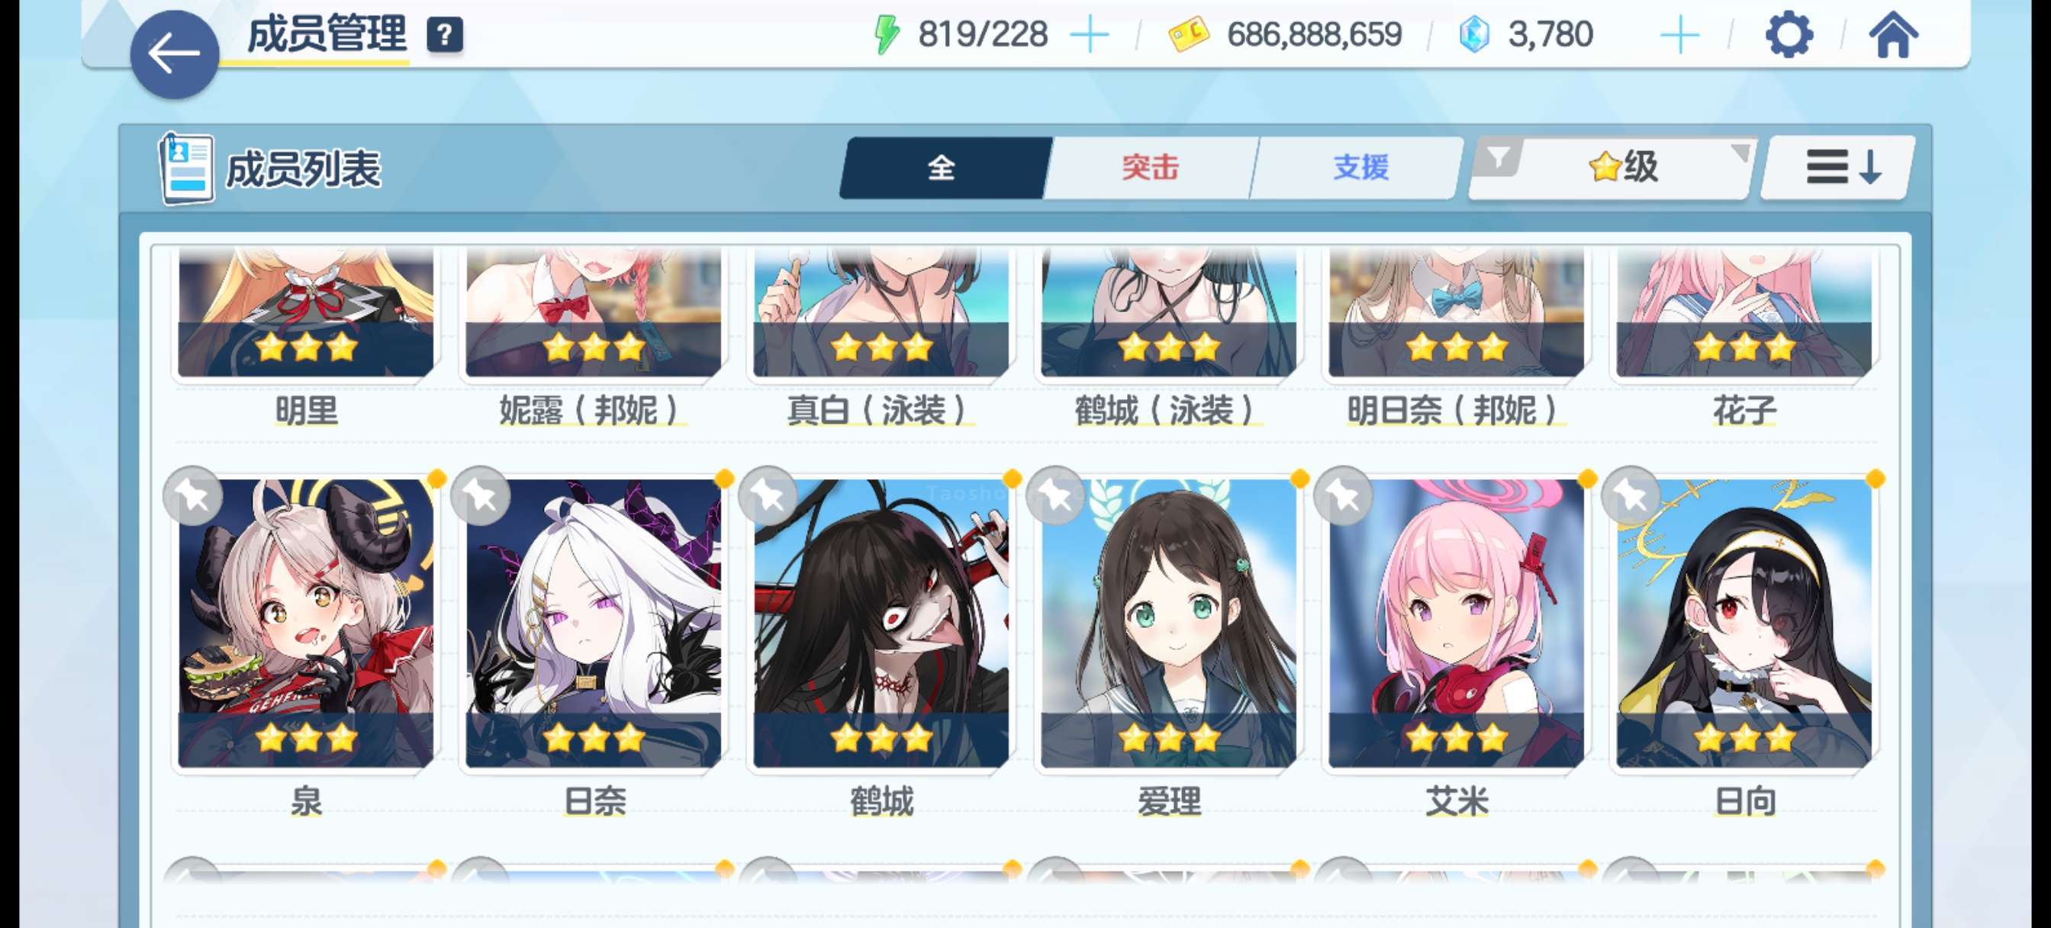
Task: Switch to the 突击 tab
Action: point(1151,167)
